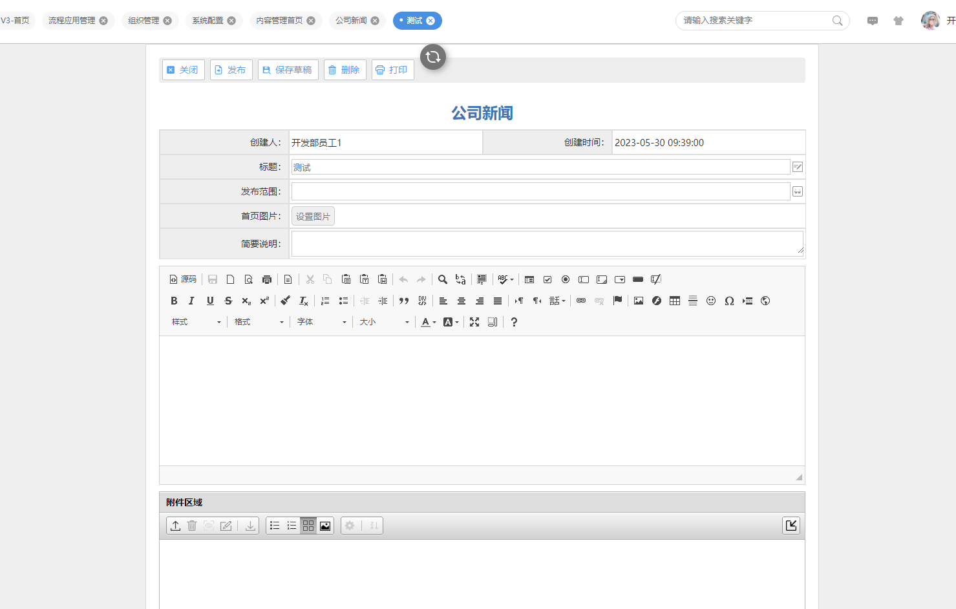Image resolution: width=956 pixels, height=609 pixels.
Task: Insert a checkbox form element
Action: 547,279
